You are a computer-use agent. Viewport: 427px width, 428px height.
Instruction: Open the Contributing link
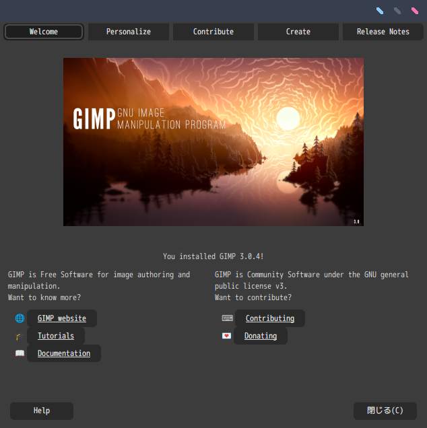coord(270,318)
